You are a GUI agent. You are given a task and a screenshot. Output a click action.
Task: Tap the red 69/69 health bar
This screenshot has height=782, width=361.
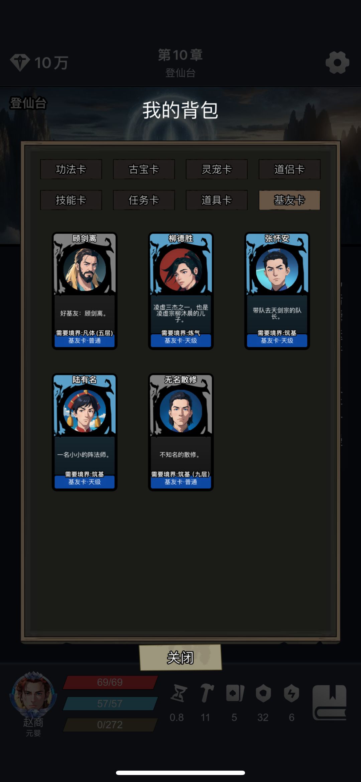point(110,682)
